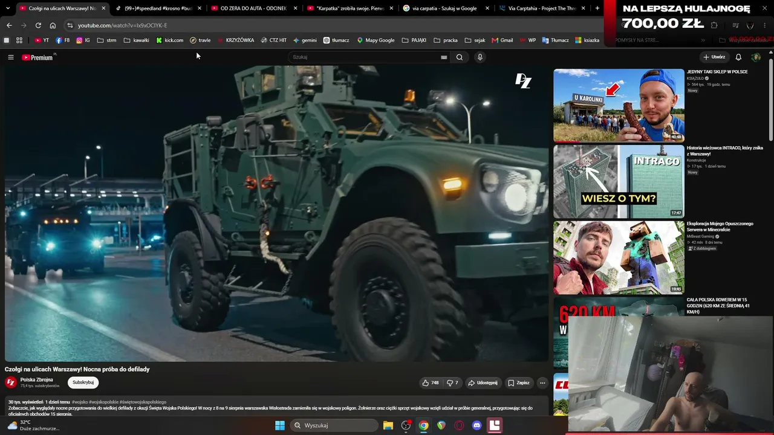Image resolution: width=774 pixels, height=435 pixels.
Task: Go back in browser history
Action: click(9, 25)
